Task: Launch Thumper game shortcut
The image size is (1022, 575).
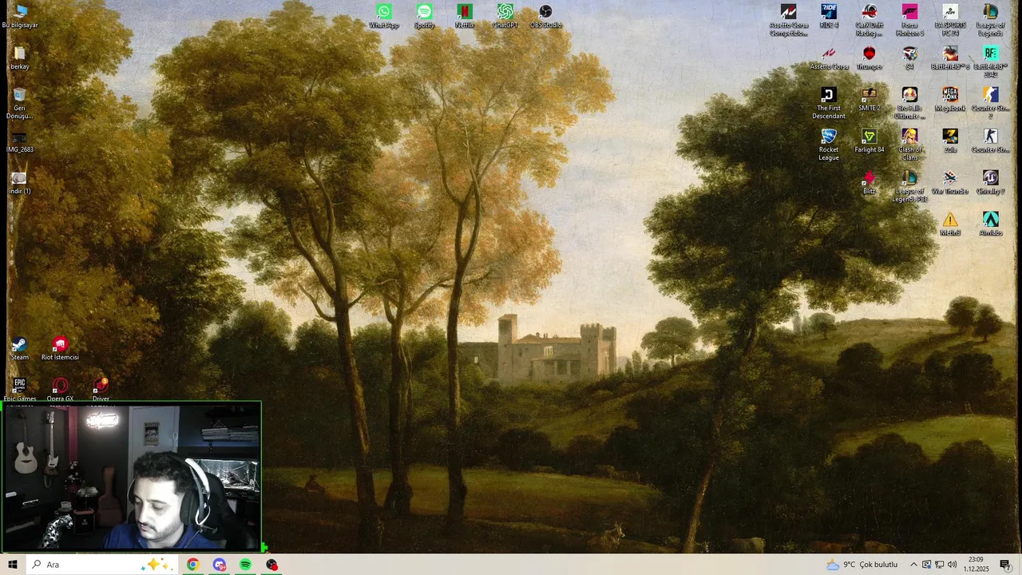Action: coord(869,58)
